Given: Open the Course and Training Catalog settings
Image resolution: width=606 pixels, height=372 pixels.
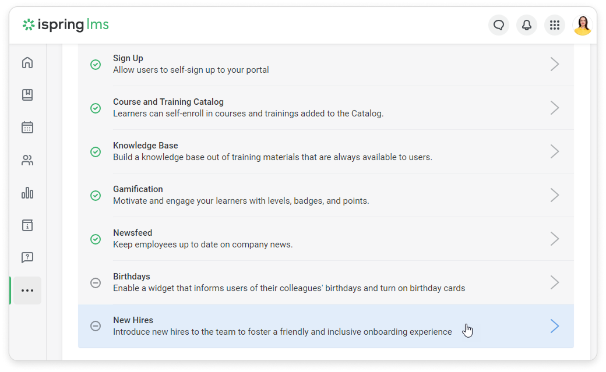Looking at the screenshot, I should point(325,108).
